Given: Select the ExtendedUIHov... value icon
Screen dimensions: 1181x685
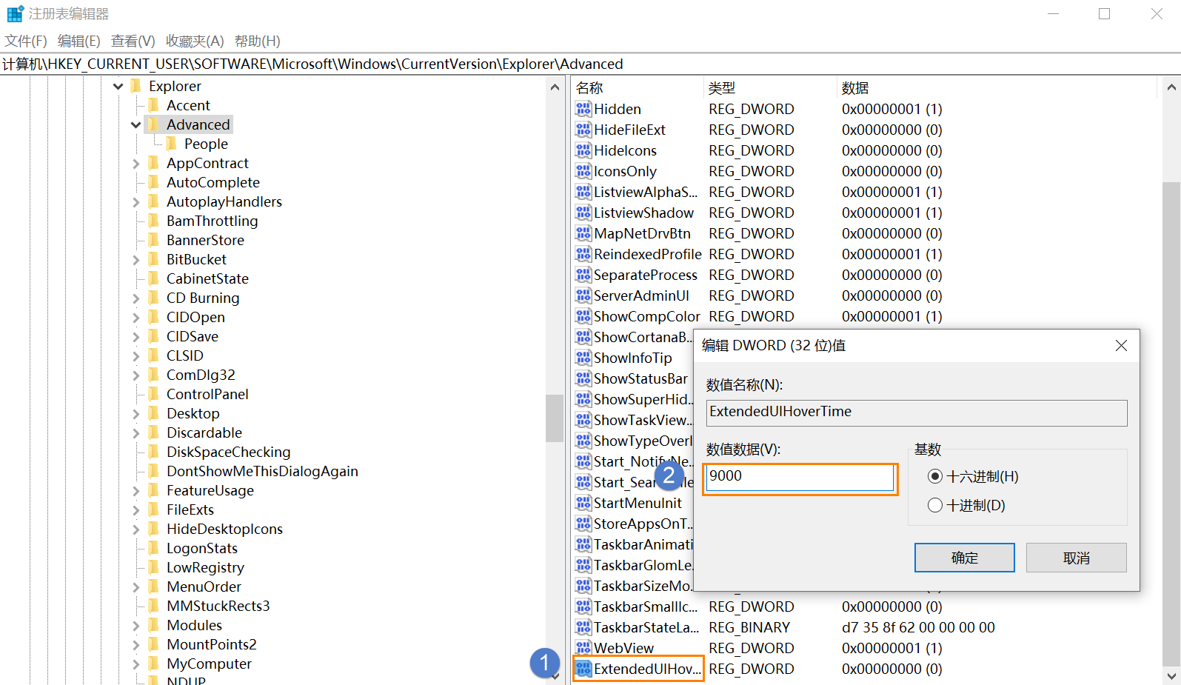Looking at the screenshot, I should click(x=583, y=669).
